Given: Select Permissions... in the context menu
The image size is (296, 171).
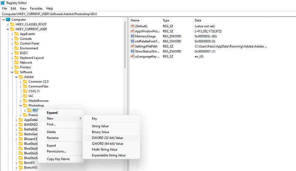Looking at the screenshot, I should point(61,151).
